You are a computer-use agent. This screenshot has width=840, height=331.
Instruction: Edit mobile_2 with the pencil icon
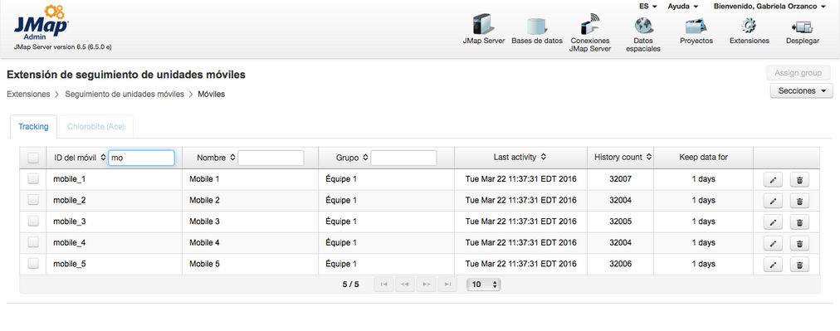point(773,202)
